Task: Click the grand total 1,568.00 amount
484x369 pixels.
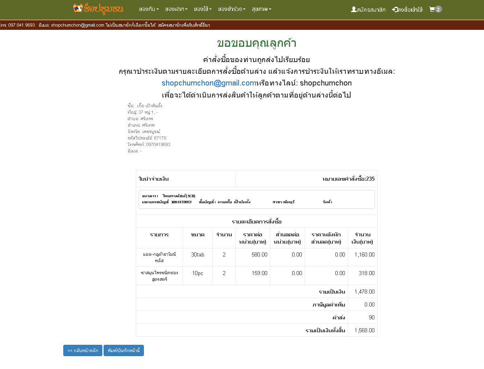Action: click(x=364, y=330)
